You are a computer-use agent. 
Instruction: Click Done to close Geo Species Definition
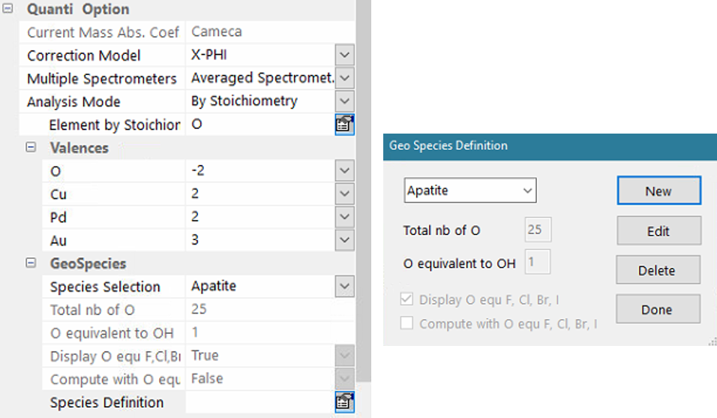(658, 309)
